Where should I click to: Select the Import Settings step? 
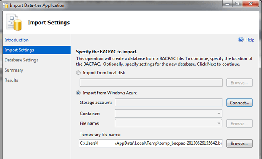pyautogui.click(x=37, y=50)
